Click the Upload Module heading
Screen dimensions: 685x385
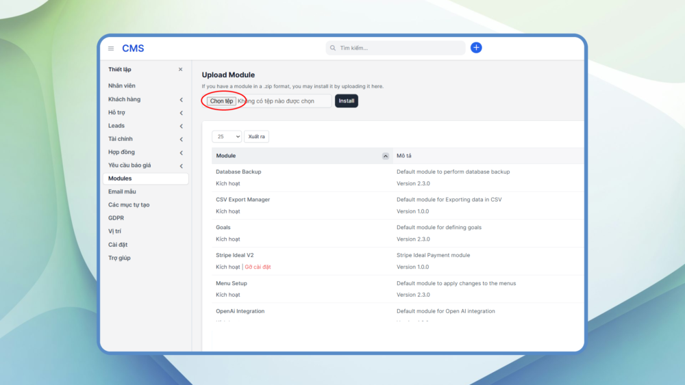(x=228, y=75)
